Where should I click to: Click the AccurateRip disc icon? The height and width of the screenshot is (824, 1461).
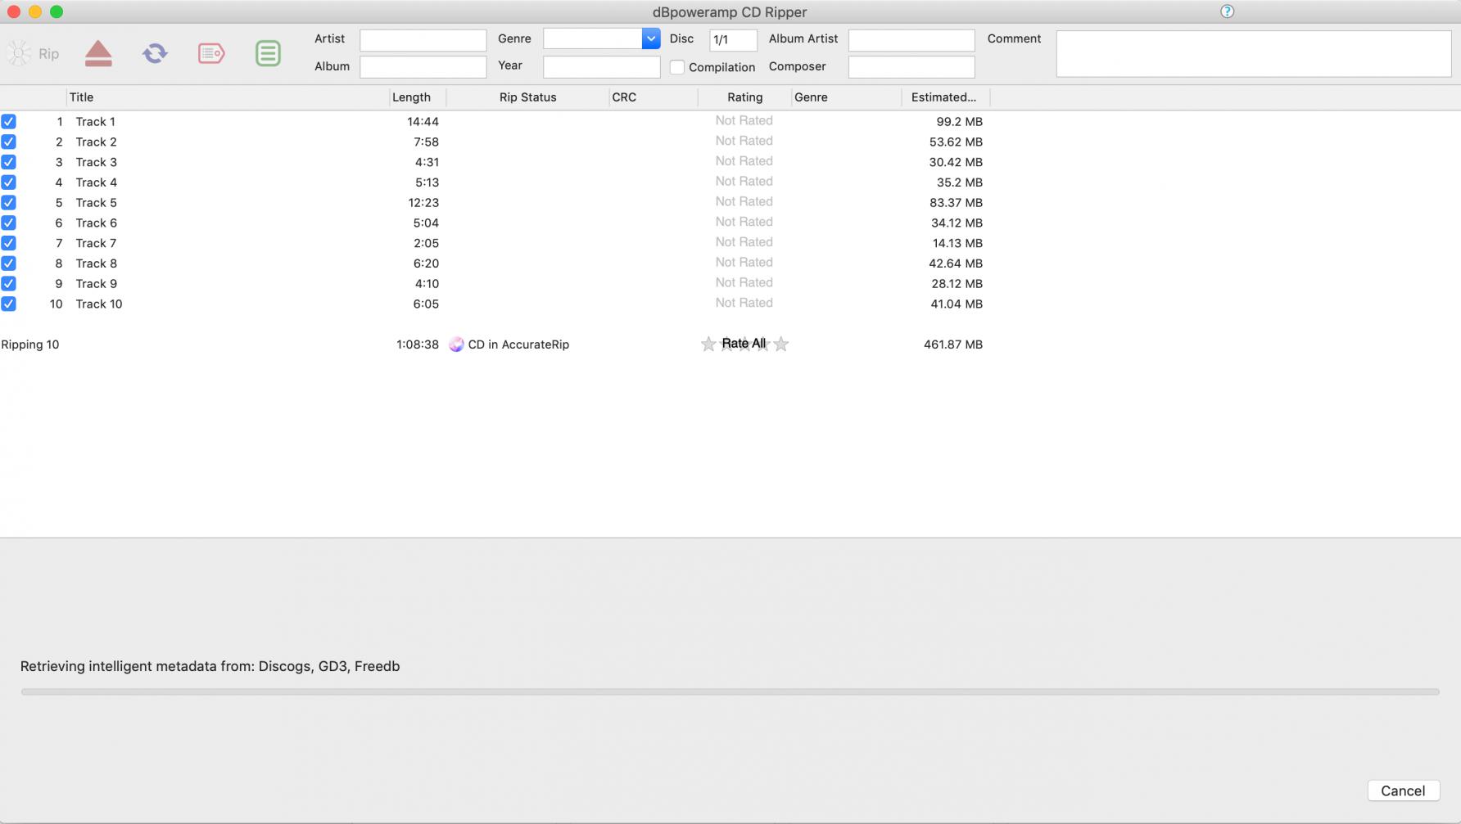pyautogui.click(x=456, y=344)
